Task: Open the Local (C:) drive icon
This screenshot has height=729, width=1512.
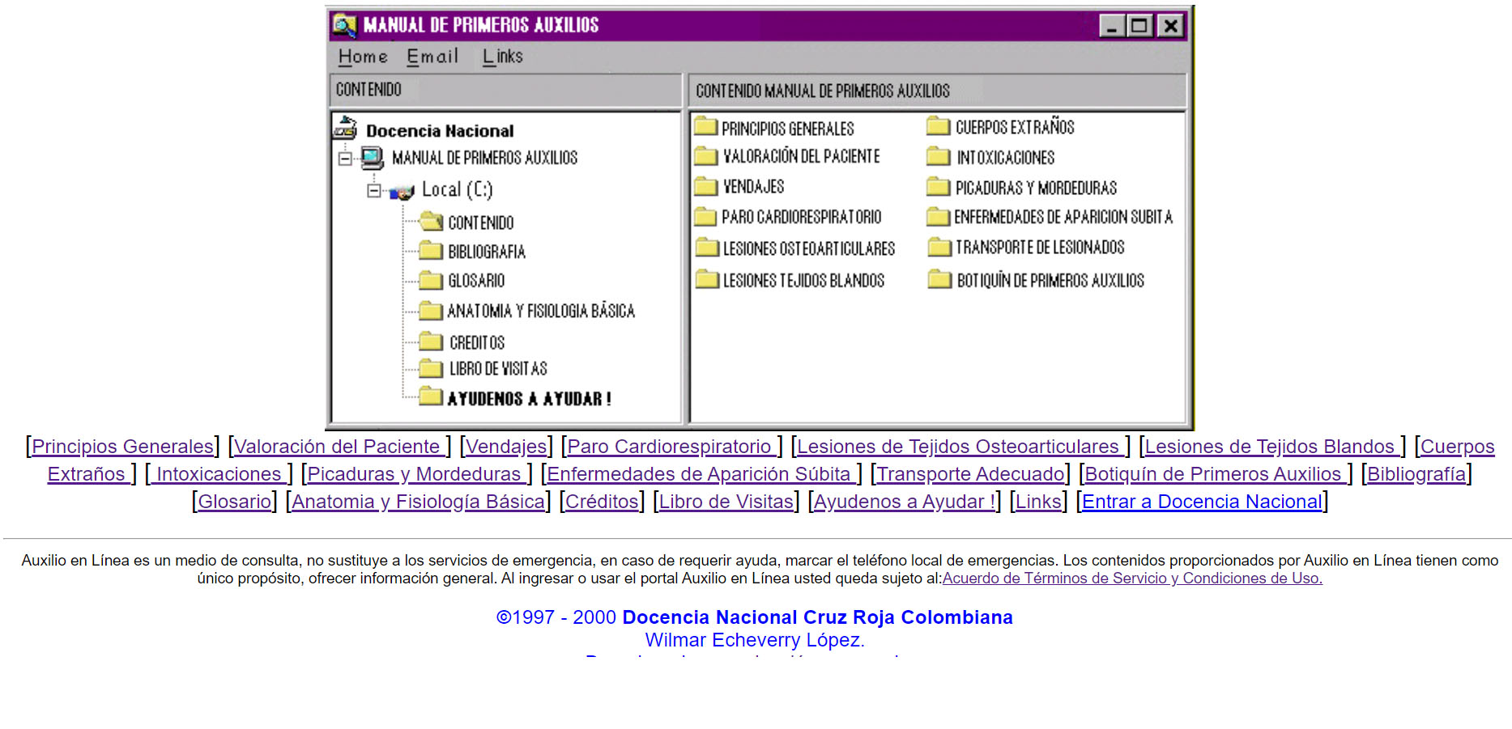Action: (x=402, y=191)
